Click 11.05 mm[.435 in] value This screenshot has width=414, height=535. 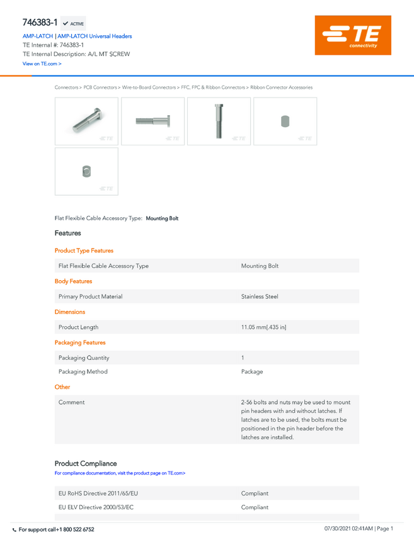[263, 327]
